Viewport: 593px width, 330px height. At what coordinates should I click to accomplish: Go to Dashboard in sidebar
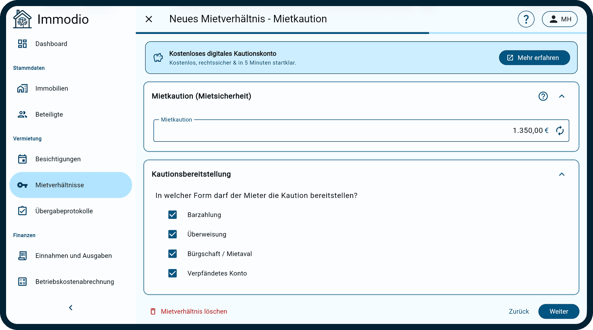tap(71, 44)
